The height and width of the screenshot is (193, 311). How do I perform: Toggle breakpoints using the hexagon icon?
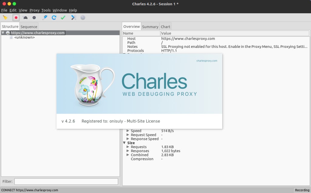[x=34, y=17]
